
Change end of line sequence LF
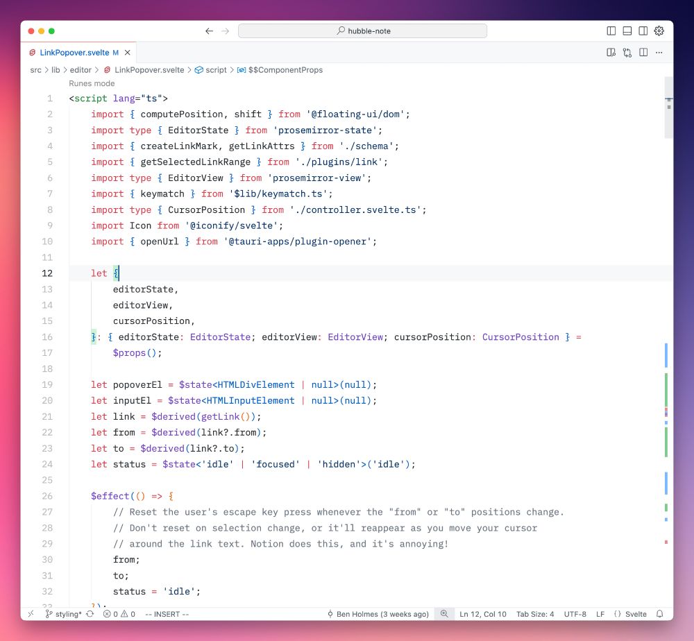600,614
